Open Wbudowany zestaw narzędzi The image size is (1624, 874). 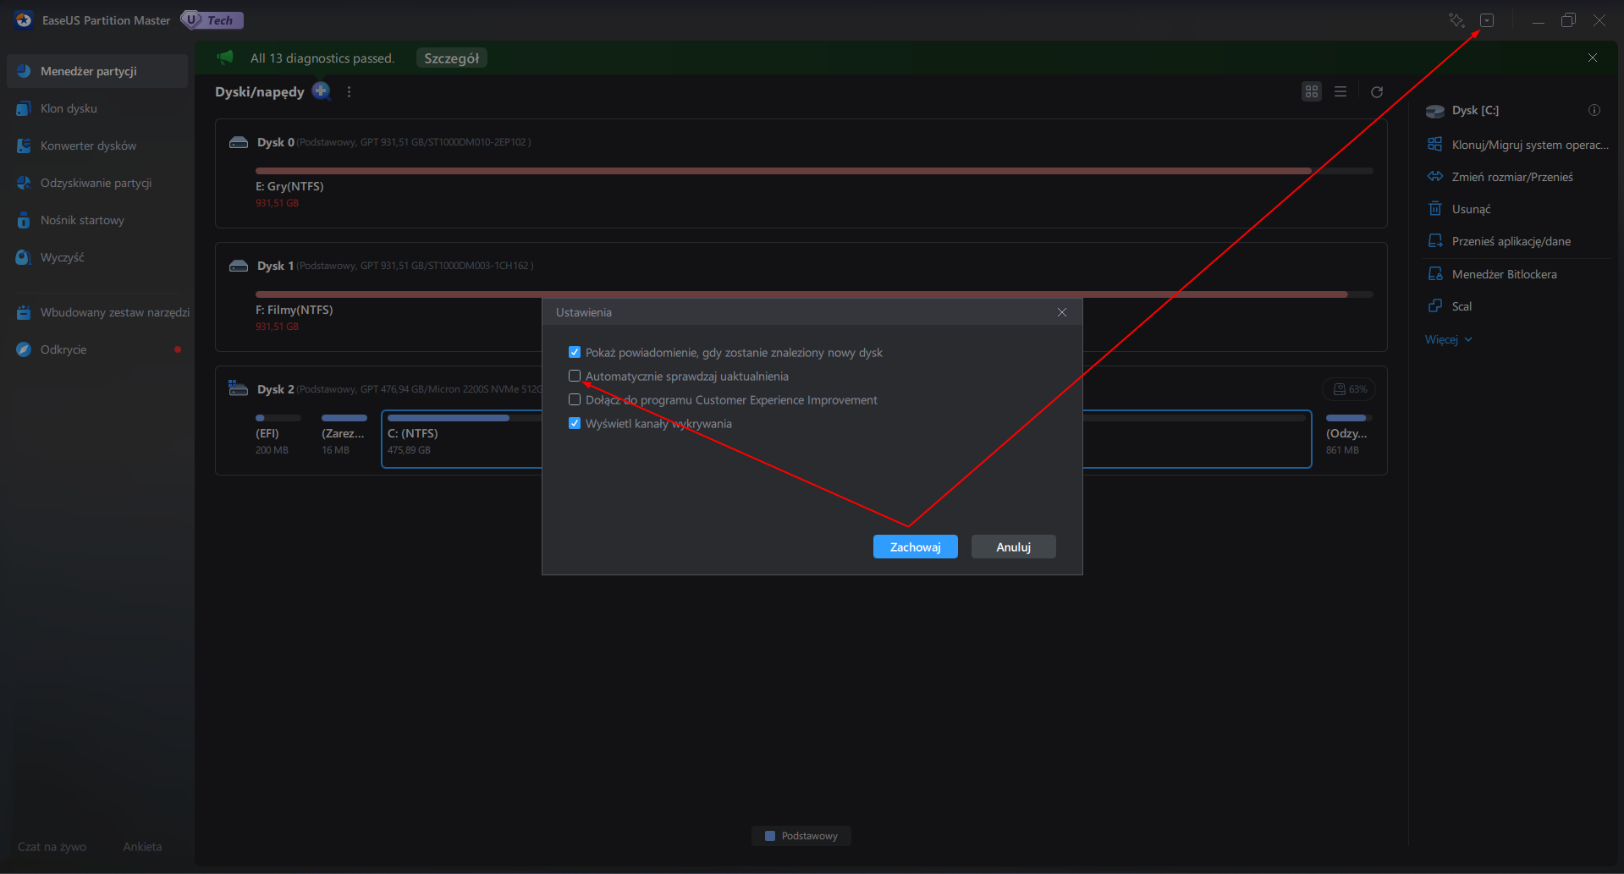(97, 312)
